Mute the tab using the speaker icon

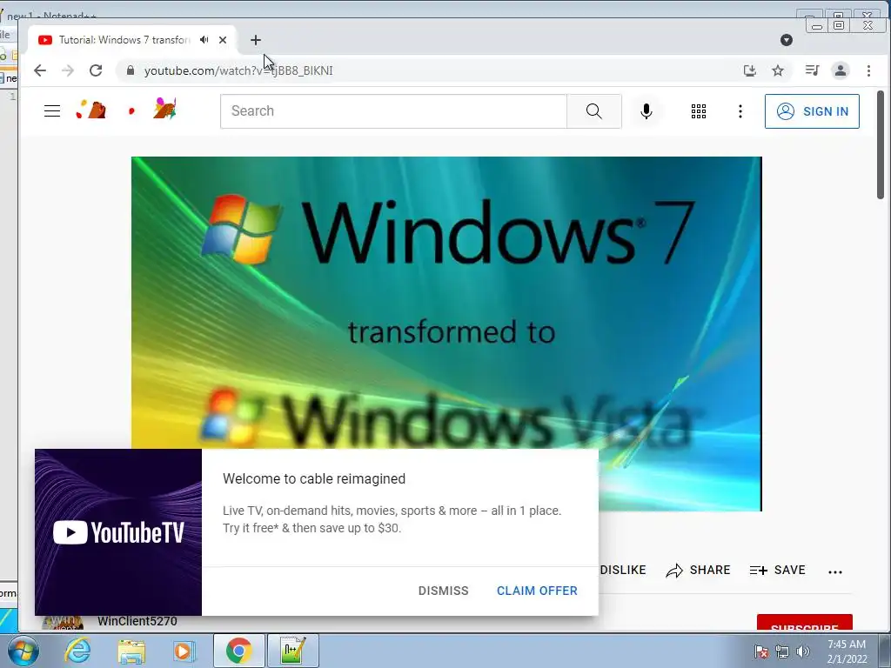204,40
